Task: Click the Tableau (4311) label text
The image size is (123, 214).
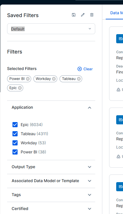Action: pyautogui.click(x=34, y=134)
